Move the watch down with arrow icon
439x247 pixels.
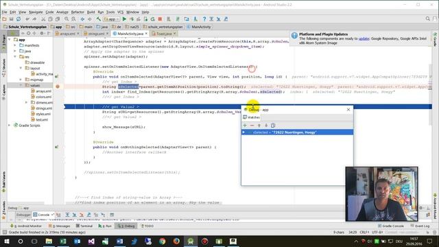pos(266,126)
